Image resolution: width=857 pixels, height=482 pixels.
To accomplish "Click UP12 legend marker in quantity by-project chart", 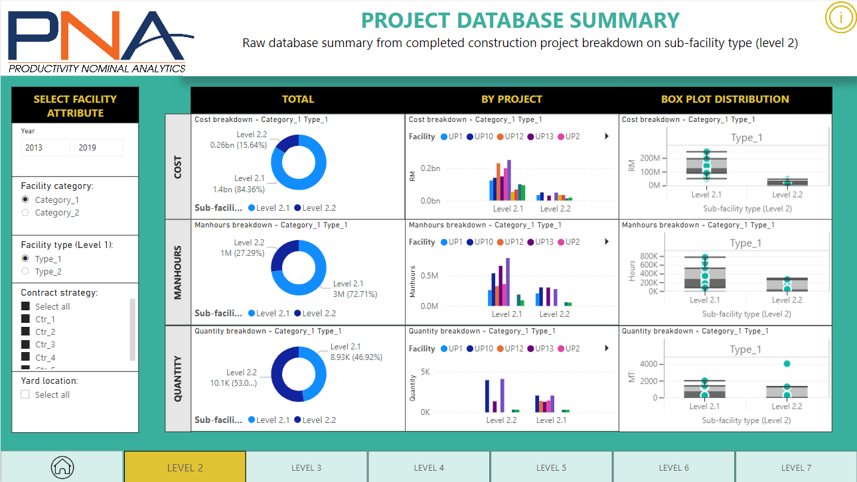I will coord(499,349).
